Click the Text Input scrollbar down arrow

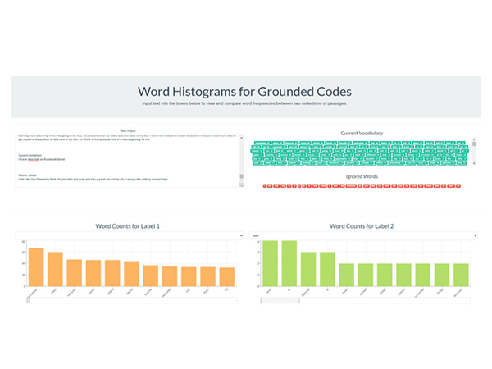241,184
